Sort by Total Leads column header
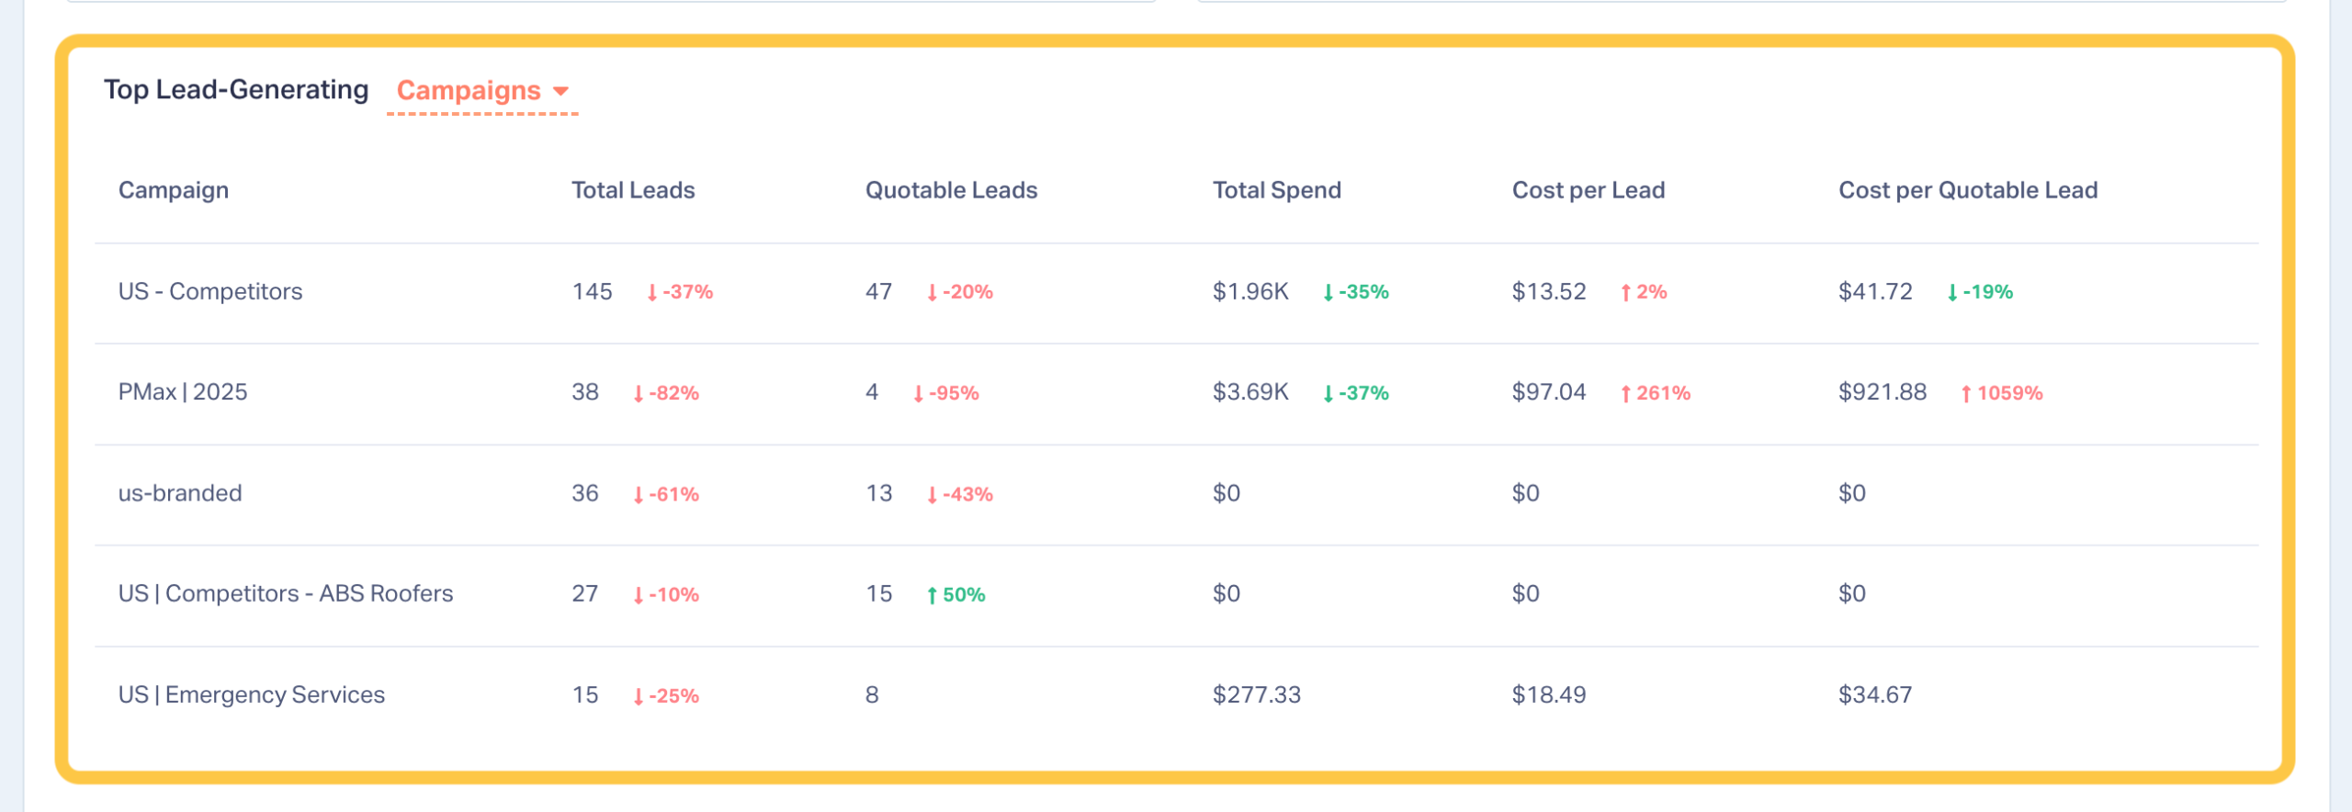The image size is (2352, 812). coord(633,190)
